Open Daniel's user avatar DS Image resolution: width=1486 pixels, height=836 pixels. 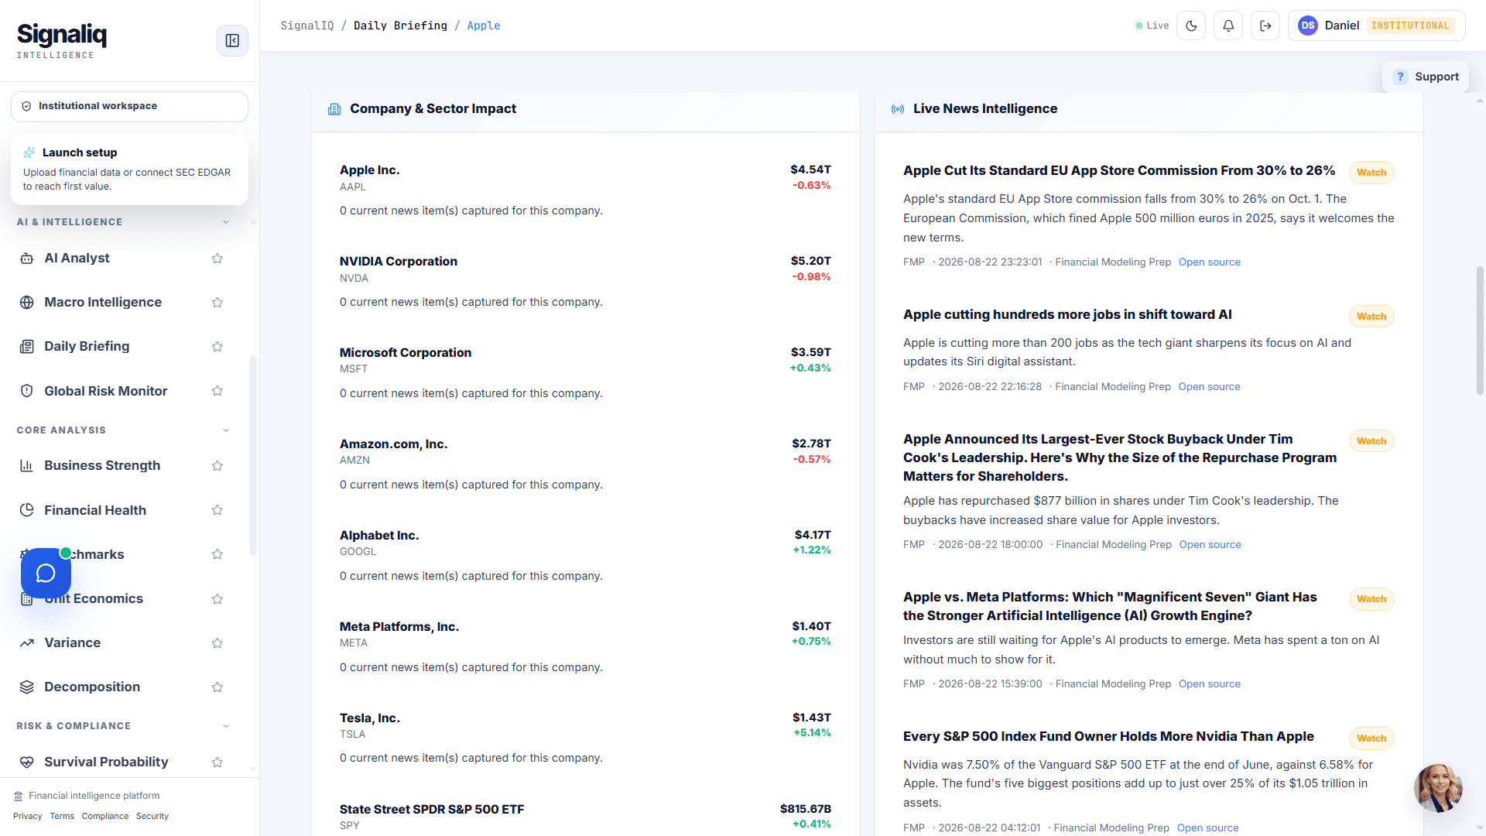[1308, 26]
